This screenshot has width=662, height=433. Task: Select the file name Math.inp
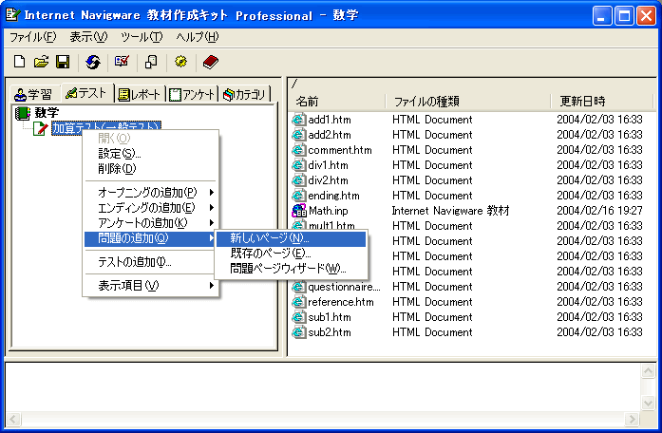click(329, 211)
